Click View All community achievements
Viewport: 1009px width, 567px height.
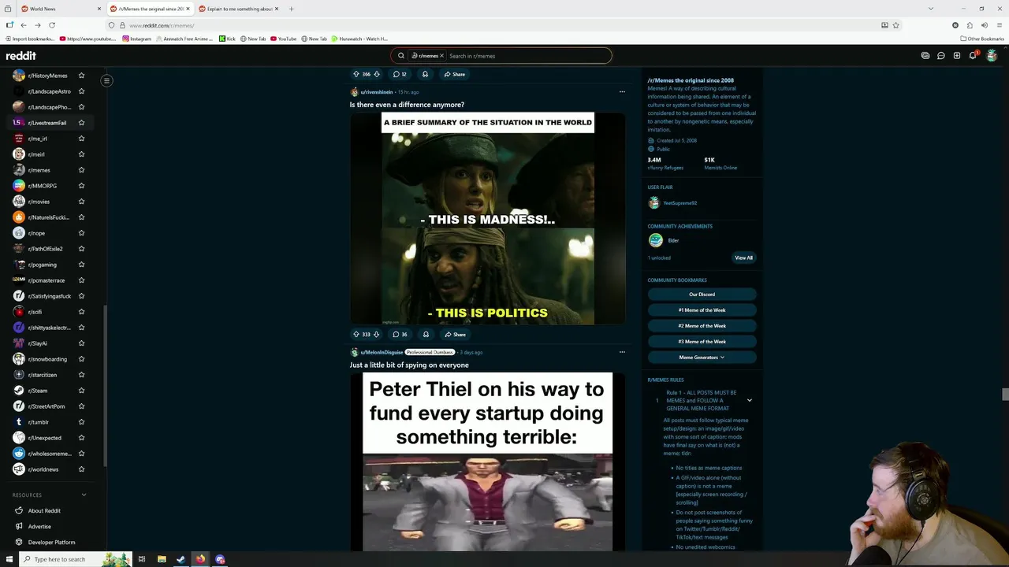pyautogui.click(x=743, y=258)
